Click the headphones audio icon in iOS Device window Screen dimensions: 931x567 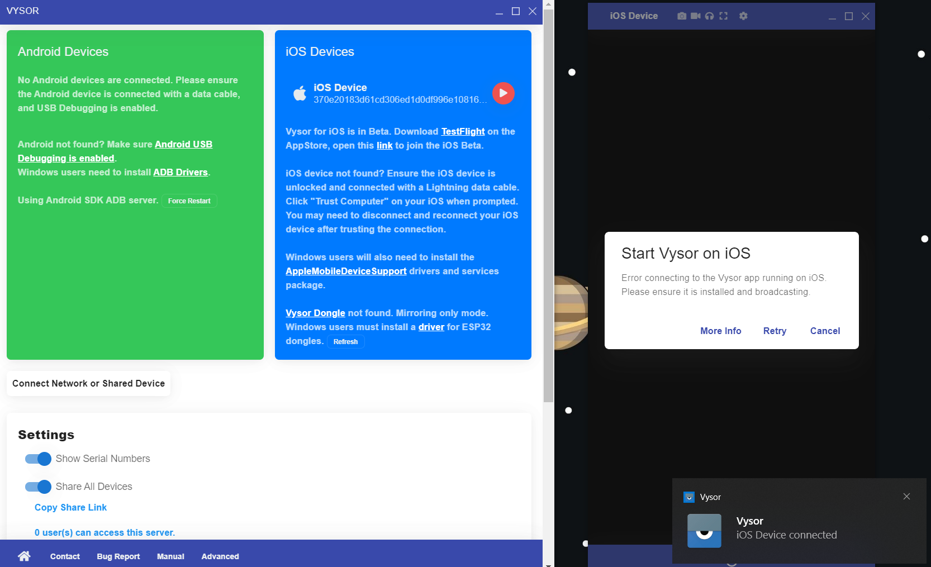pyautogui.click(x=709, y=16)
